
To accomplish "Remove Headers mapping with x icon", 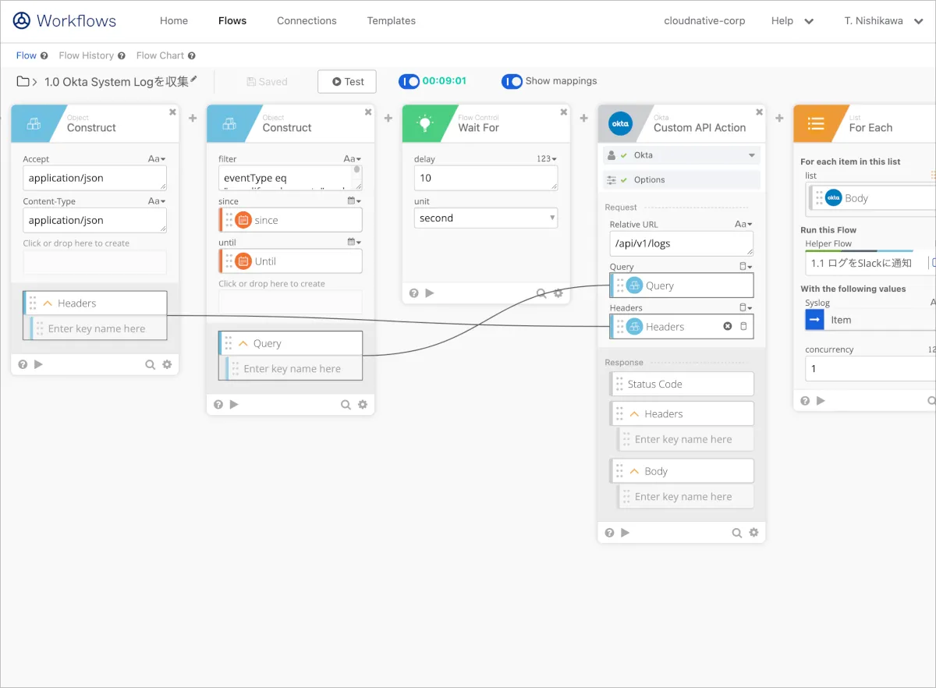I will (728, 326).
